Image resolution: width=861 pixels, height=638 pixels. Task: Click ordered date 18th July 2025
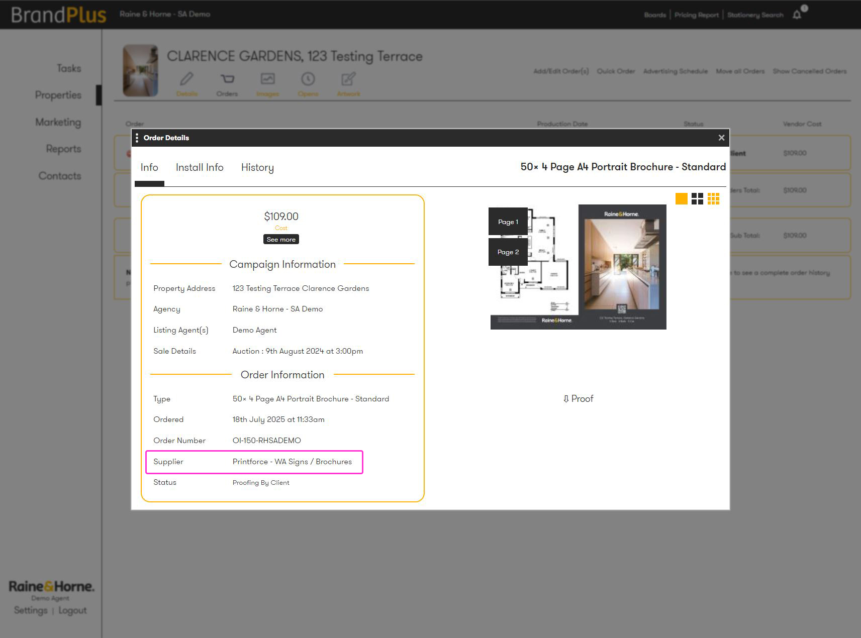tap(278, 419)
